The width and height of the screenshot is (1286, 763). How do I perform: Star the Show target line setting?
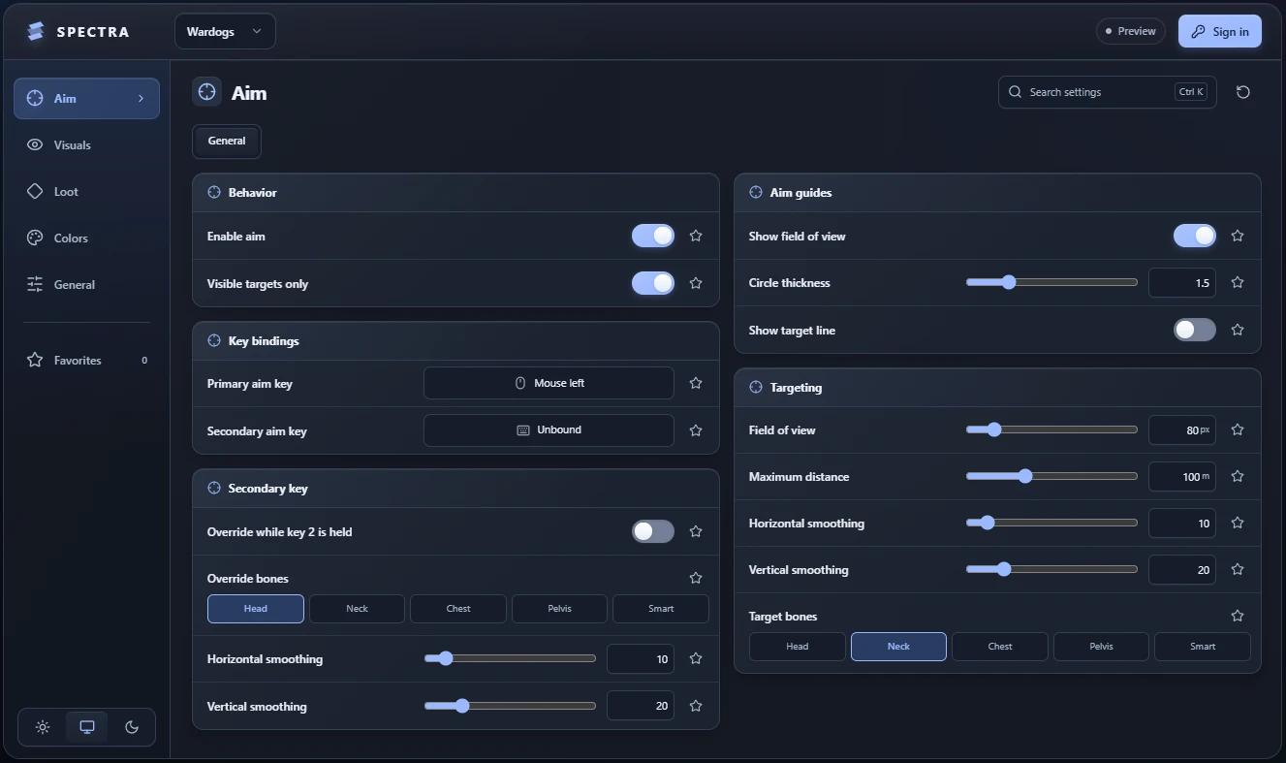tap(1238, 330)
